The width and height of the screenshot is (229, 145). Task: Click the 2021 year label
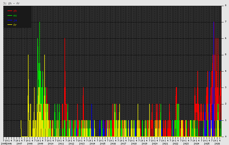coord(165,144)
